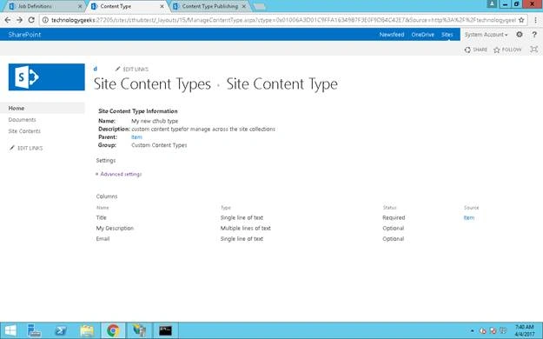This screenshot has width=543, height=339.
Task: Open the System Account dropdown
Action: point(486,34)
